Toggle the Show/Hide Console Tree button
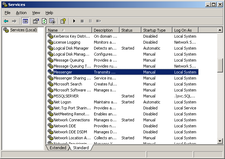Screen dimensions: 225x159 click(x=25, y=21)
